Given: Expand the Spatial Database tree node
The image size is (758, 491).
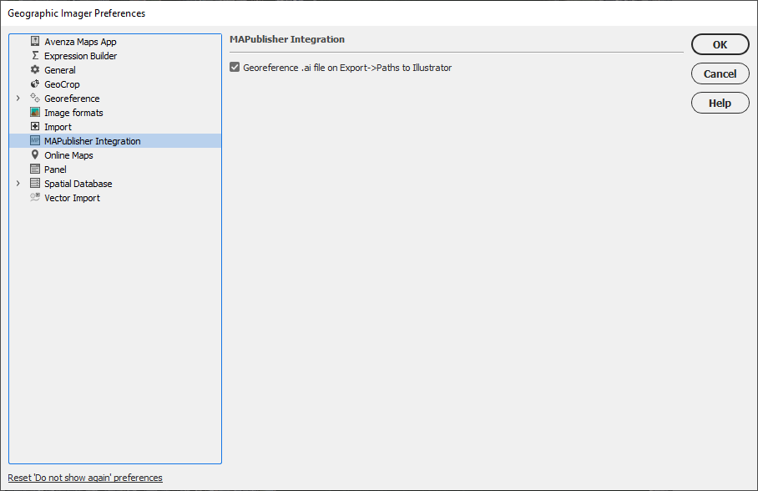Looking at the screenshot, I should pos(18,184).
